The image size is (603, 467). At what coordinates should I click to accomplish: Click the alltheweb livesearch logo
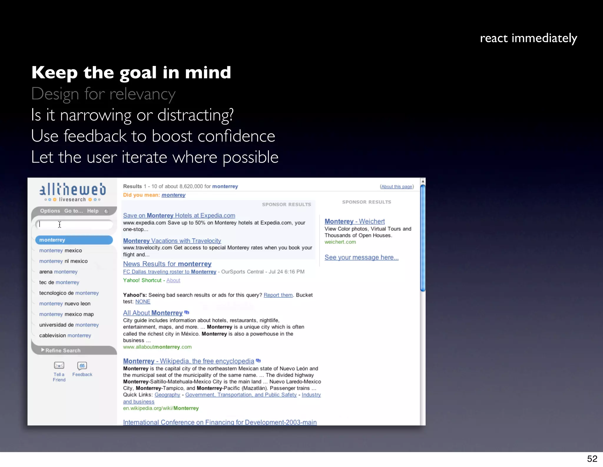(x=73, y=192)
